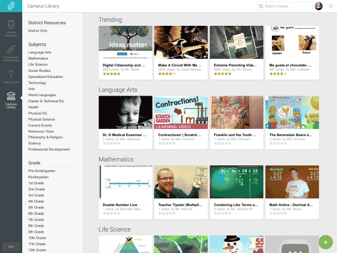
Task: Select the Health subject
Action: pos(33,107)
